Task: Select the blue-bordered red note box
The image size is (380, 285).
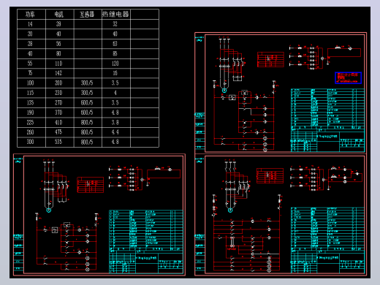Action: tap(348, 78)
